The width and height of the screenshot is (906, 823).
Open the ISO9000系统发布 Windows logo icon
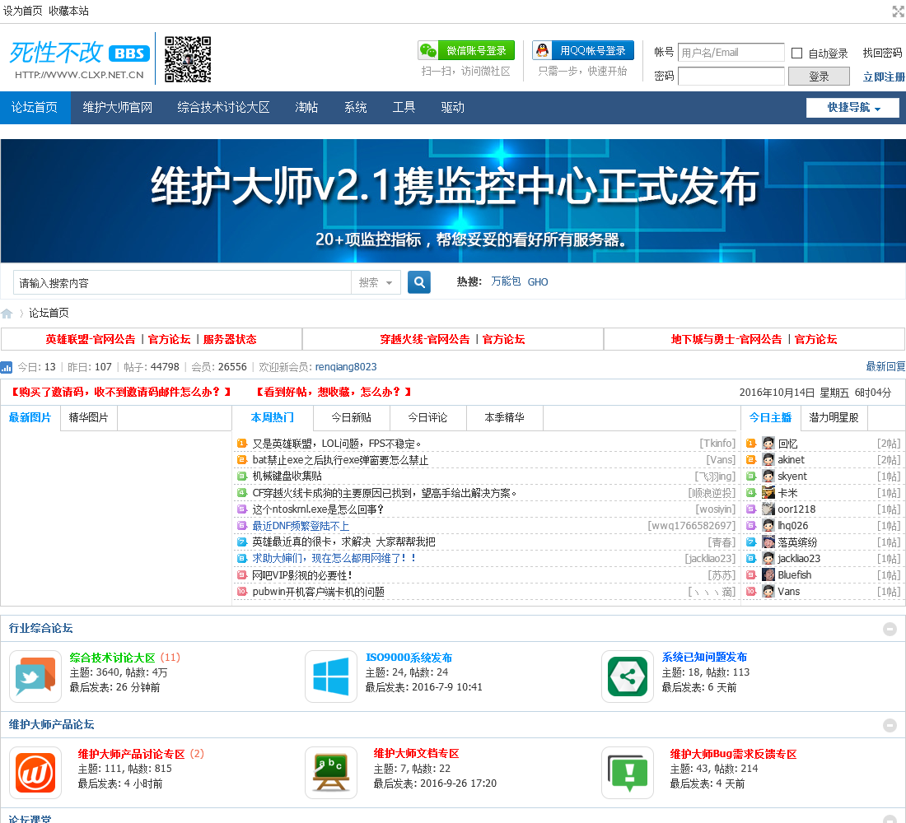point(331,676)
